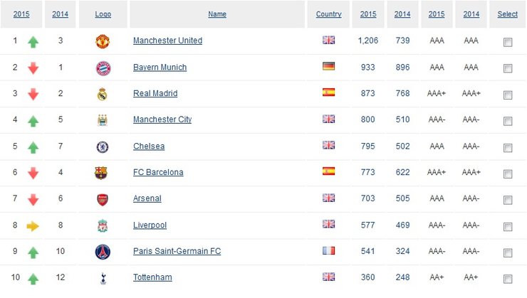Viewport: 527px width, 298px height.
Task: Check the Select box for Chelsea
Action: coord(508,147)
